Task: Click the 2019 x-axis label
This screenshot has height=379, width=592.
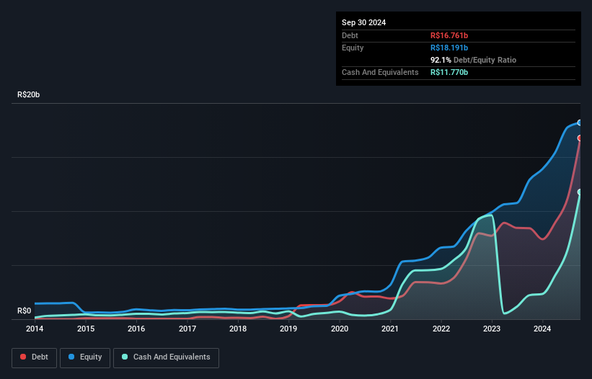Action: (x=288, y=329)
